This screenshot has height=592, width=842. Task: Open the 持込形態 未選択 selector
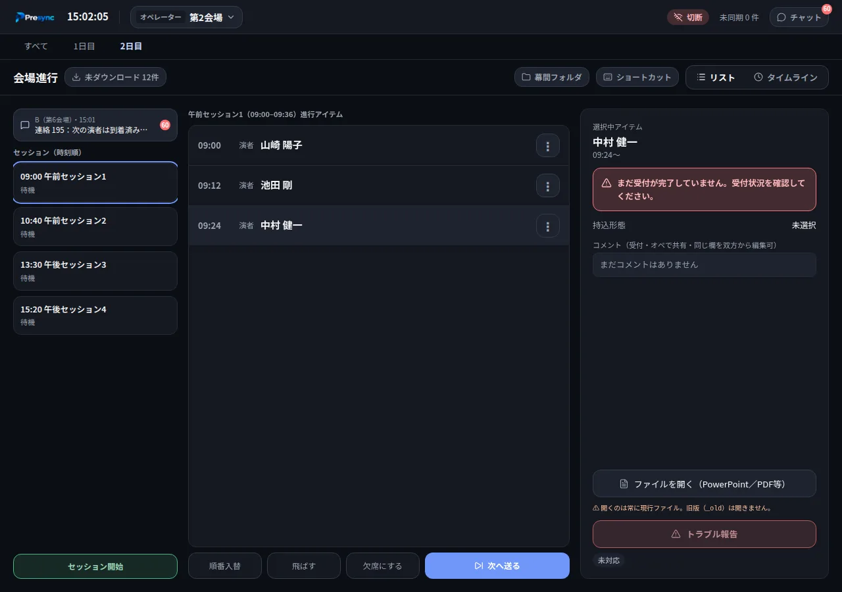tap(804, 225)
